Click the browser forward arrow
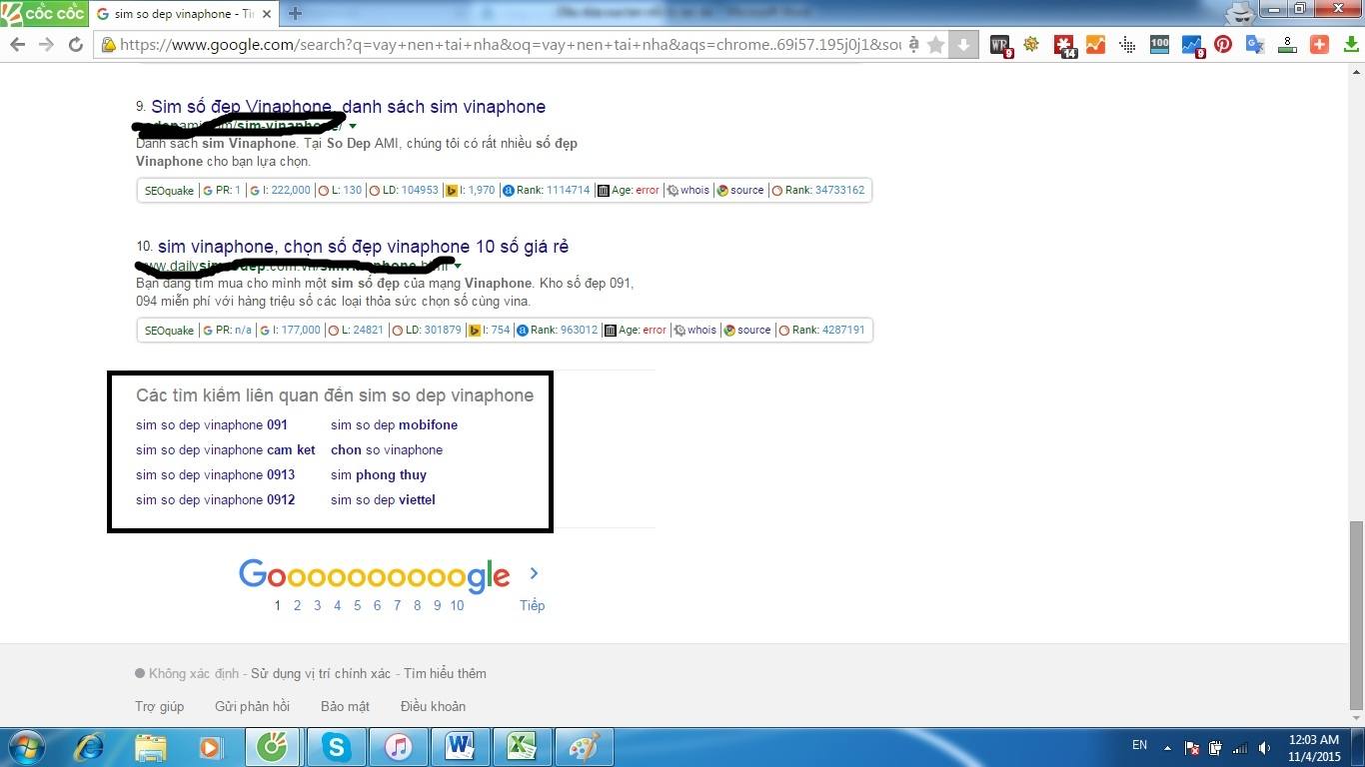The width and height of the screenshot is (1365, 767). (46, 45)
